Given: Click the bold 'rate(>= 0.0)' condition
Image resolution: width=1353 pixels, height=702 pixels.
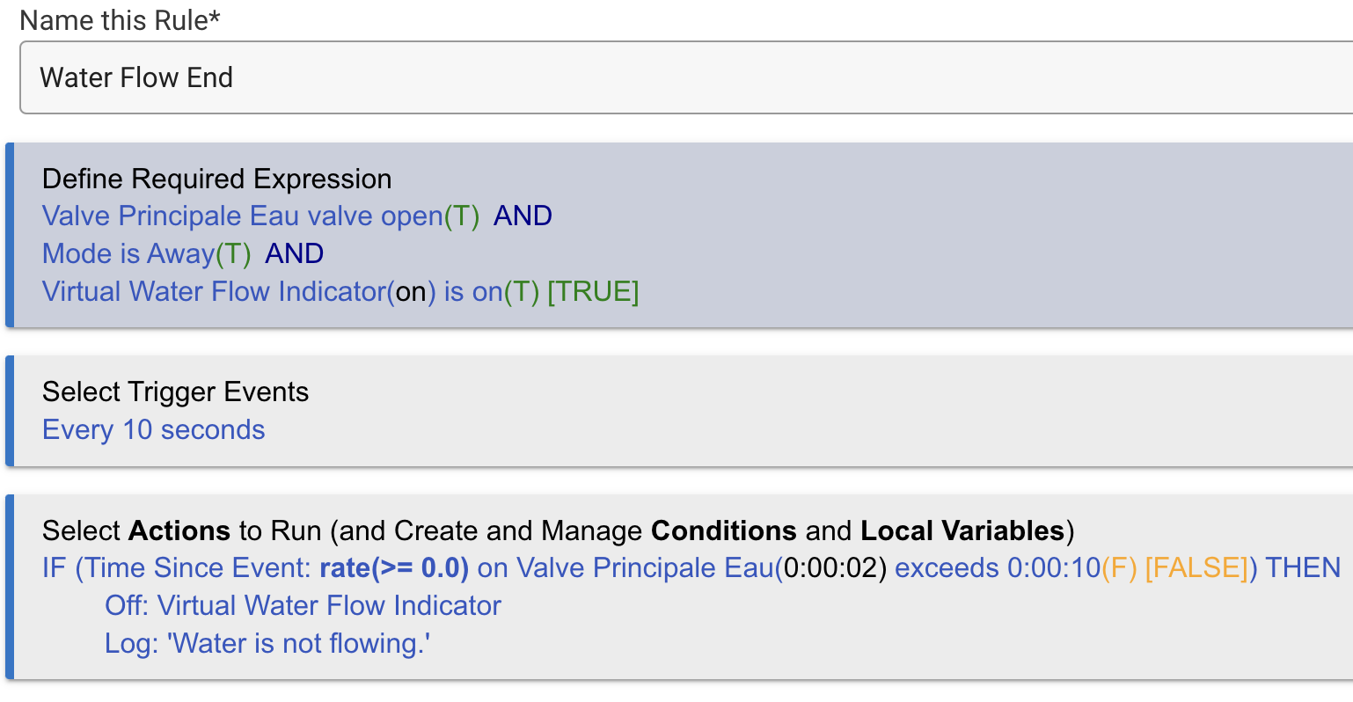Looking at the screenshot, I should point(393,568).
